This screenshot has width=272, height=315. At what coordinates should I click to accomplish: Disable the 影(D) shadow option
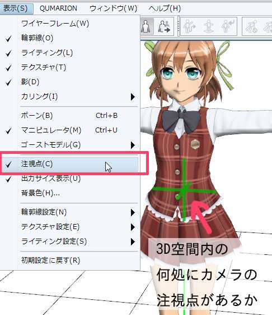coord(69,82)
